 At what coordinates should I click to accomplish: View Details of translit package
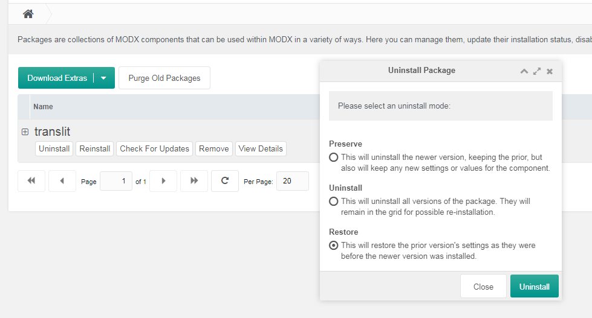(261, 148)
